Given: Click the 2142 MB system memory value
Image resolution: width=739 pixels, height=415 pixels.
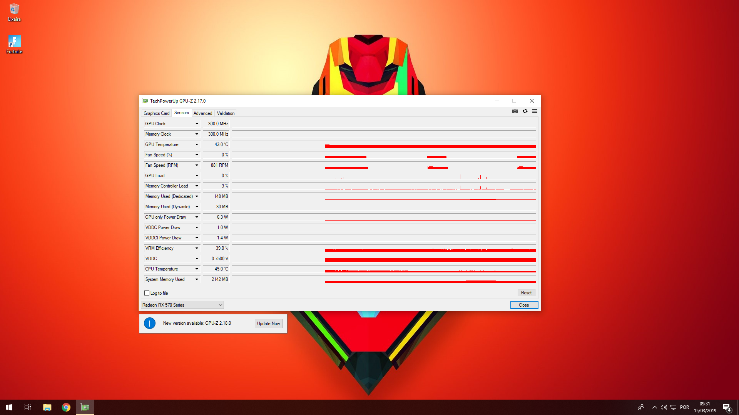Looking at the screenshot, I should tap(216, 279).
